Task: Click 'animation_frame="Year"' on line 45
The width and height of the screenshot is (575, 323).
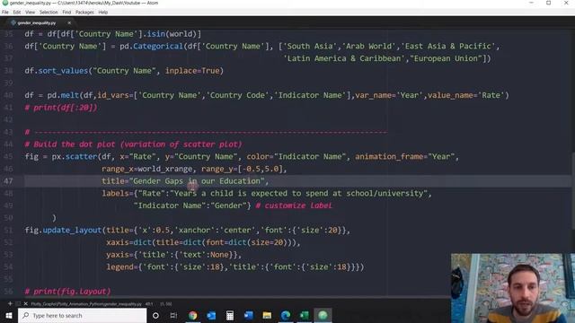Action: [405, 156]
